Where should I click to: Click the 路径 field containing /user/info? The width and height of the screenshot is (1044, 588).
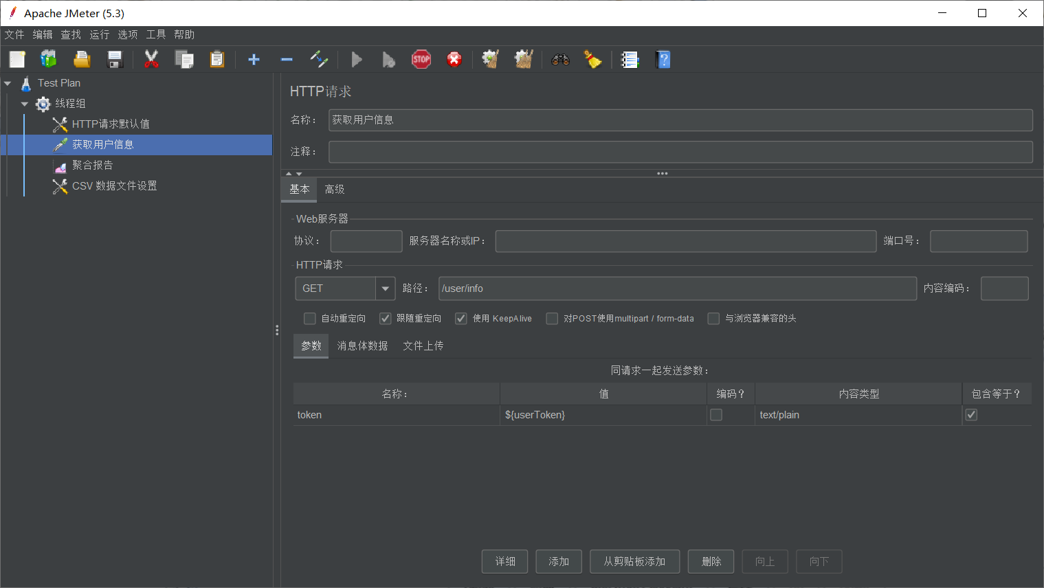678,289
